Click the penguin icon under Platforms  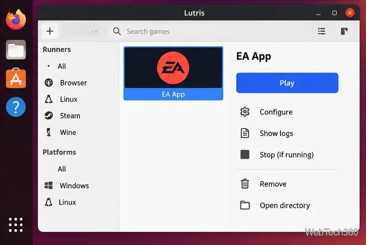(49, 202)
